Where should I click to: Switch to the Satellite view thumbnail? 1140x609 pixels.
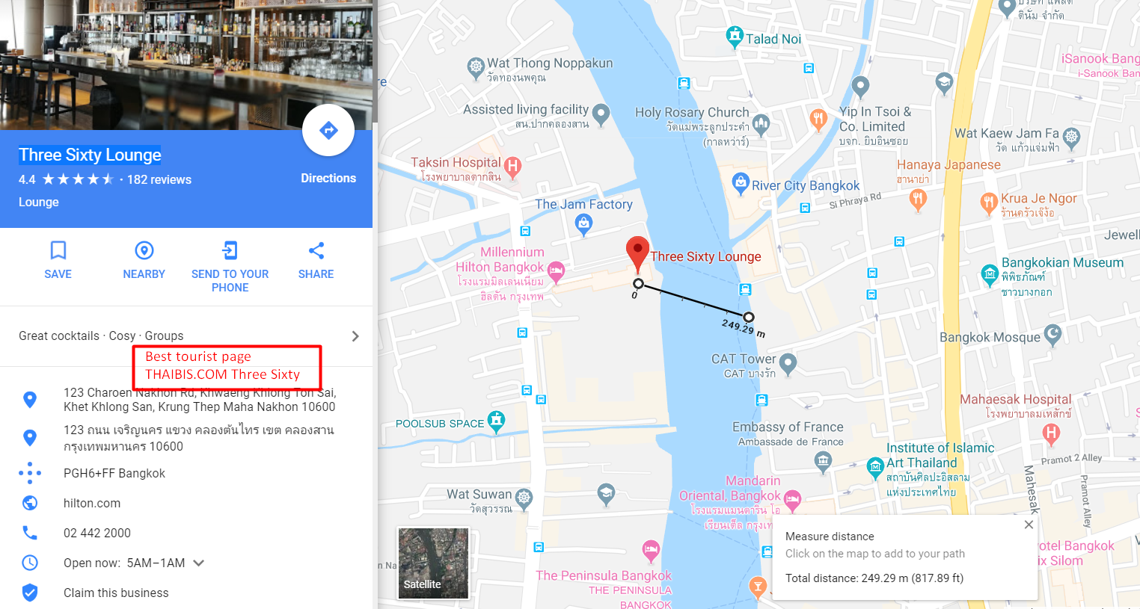(433, 563)
